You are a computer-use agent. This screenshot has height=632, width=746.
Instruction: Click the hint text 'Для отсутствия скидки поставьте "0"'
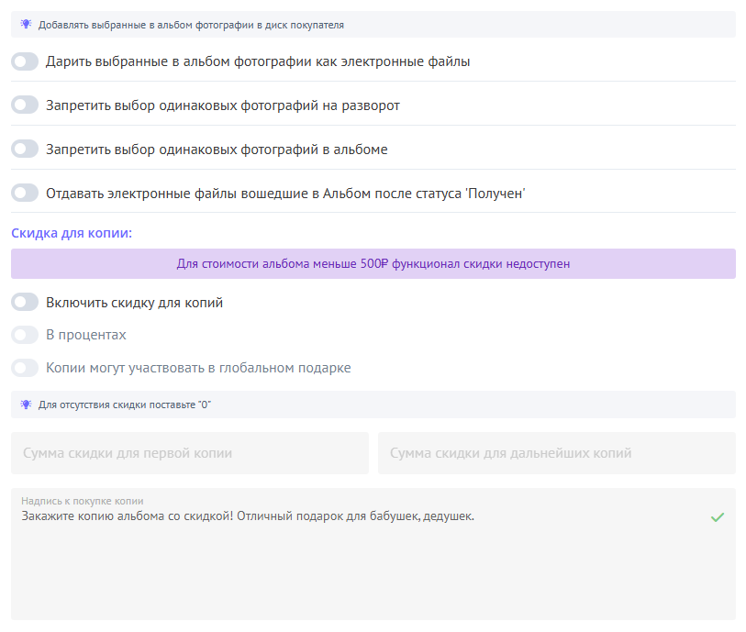coord(125,405)
